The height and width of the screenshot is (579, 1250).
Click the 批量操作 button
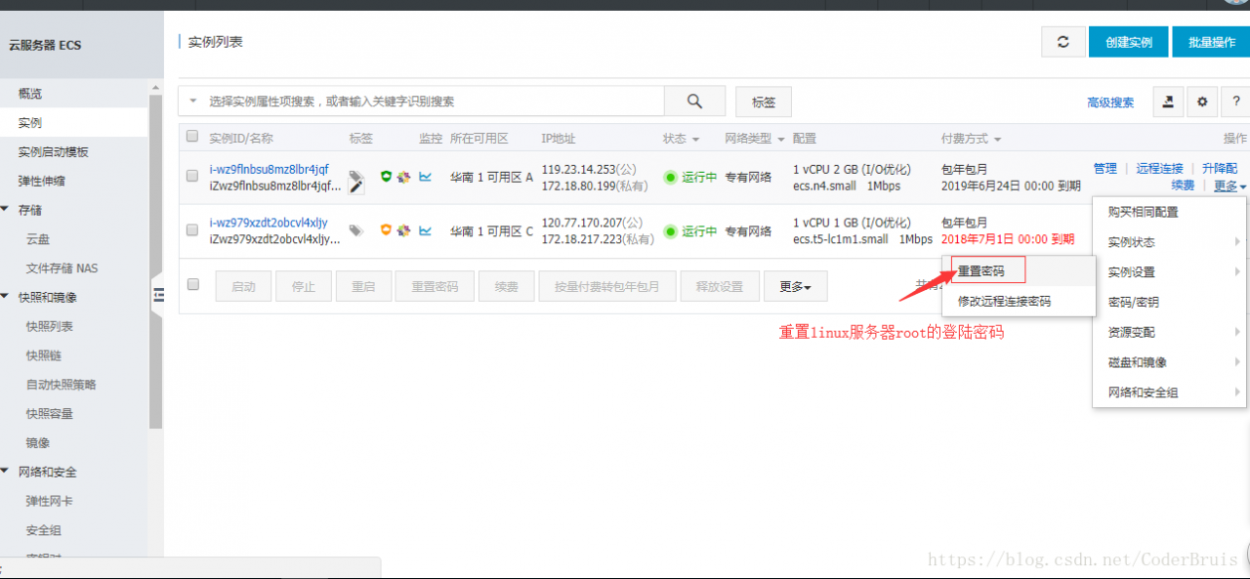1211,42
